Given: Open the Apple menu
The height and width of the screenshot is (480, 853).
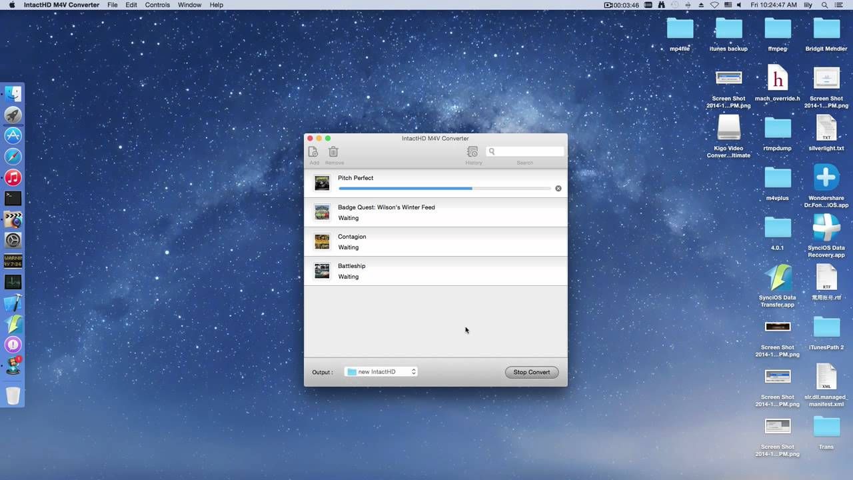Looking at the screenshot, I should click(x=12, y=5).
